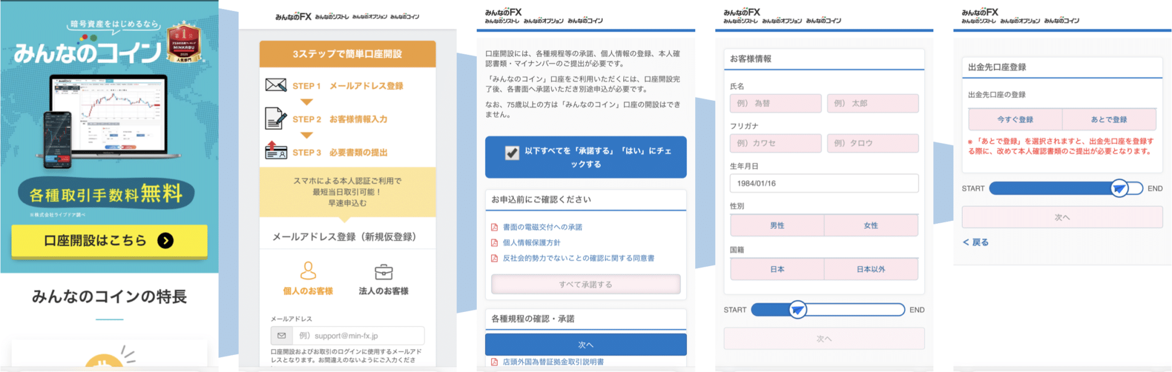Focus the furigana field 例) カワセ
1172x372 pixels.
click(x=775, y=143)
